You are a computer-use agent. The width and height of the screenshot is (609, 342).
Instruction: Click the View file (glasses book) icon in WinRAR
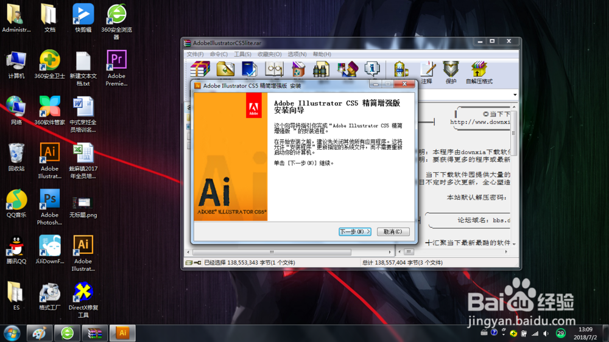tap(274, 69)
